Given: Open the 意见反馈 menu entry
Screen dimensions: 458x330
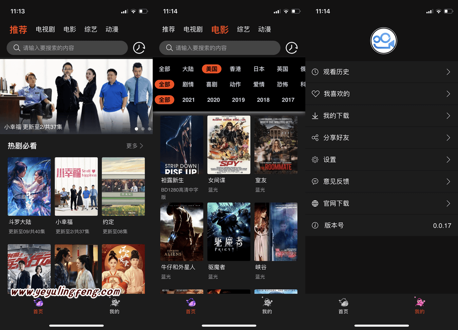Looking at the screenshot, I should [x=382, y=182].
